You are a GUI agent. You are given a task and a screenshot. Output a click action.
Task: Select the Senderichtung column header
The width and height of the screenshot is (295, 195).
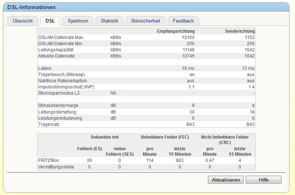click(x=240, y=31)
